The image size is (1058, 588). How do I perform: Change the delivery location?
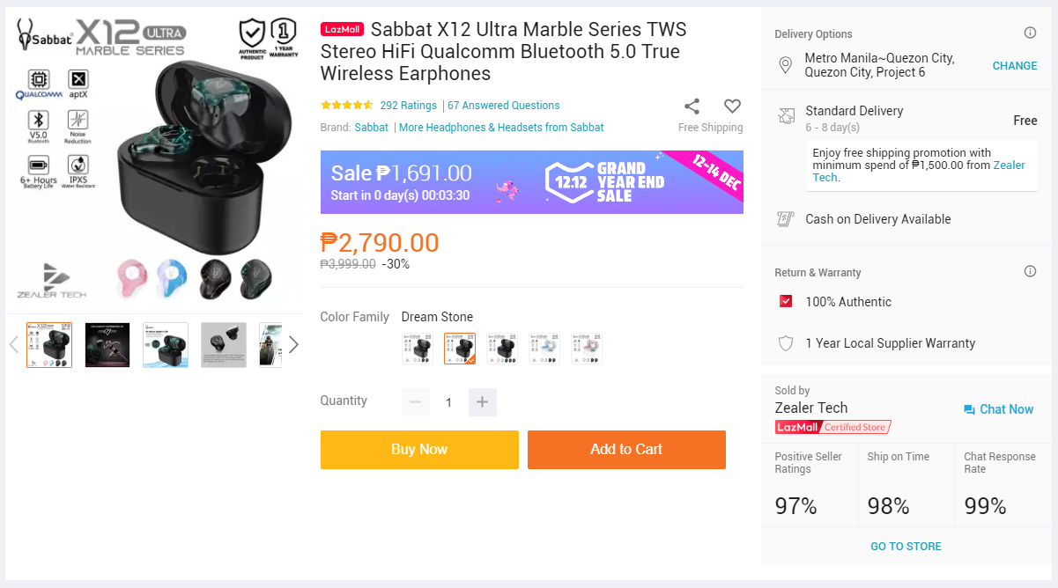(1015, 66)
